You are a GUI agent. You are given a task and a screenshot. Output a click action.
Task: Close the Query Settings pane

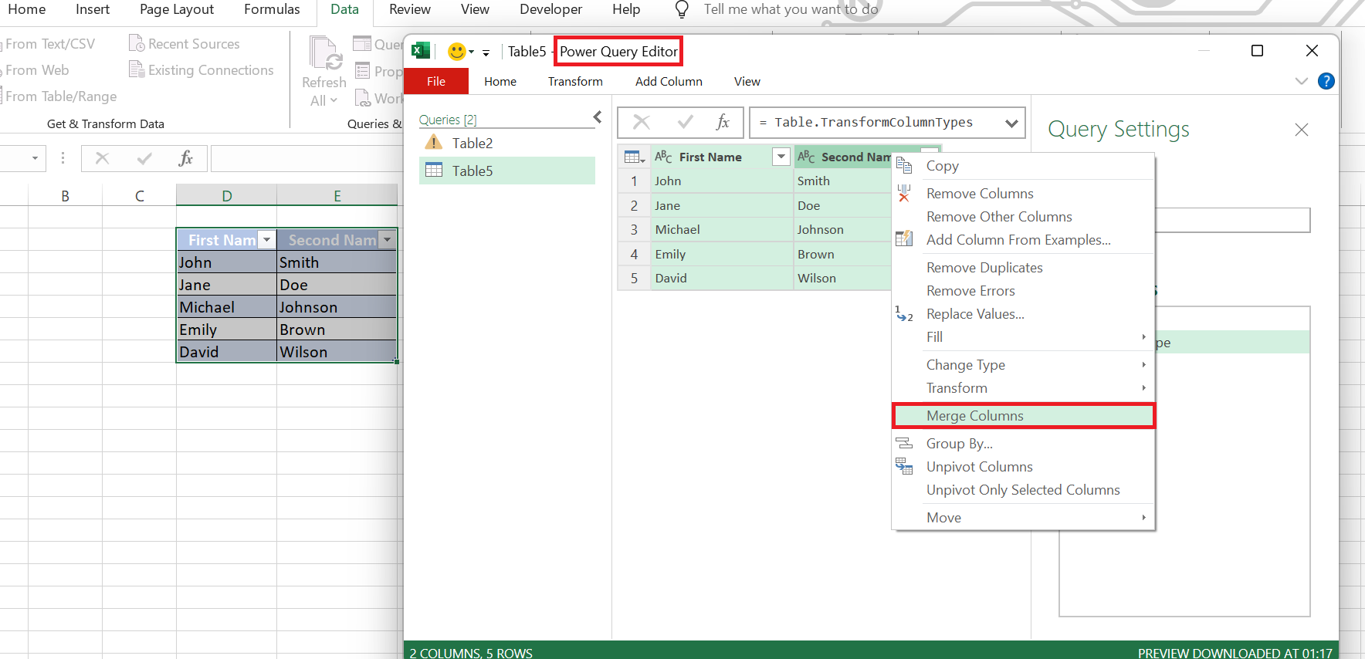(1302, 130)
